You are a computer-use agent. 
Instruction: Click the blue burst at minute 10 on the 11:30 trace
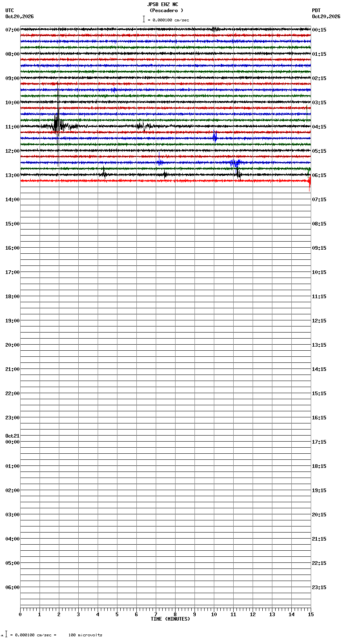click(215, 137)
